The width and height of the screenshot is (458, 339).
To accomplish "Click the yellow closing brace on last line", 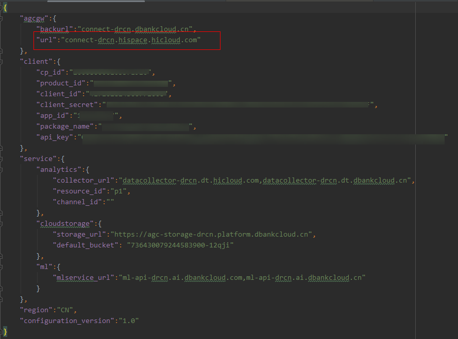I will [x=5, y=332].
